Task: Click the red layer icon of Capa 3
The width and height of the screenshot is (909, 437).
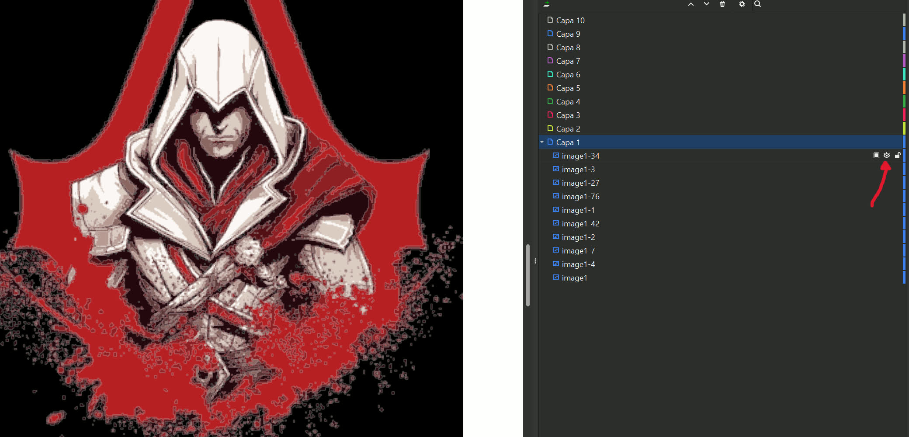Action: pyautogui.click(x=550, y=114)
